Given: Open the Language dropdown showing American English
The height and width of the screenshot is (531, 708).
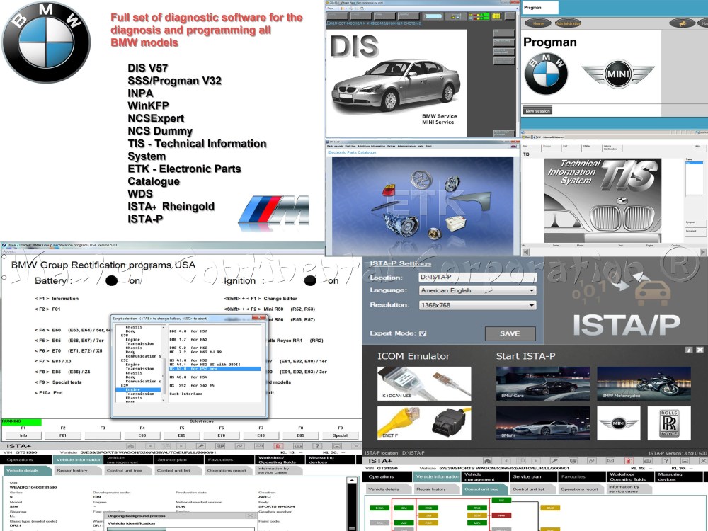Looking at the screenshot, I should pyautogui.click(x=478, y=290).
